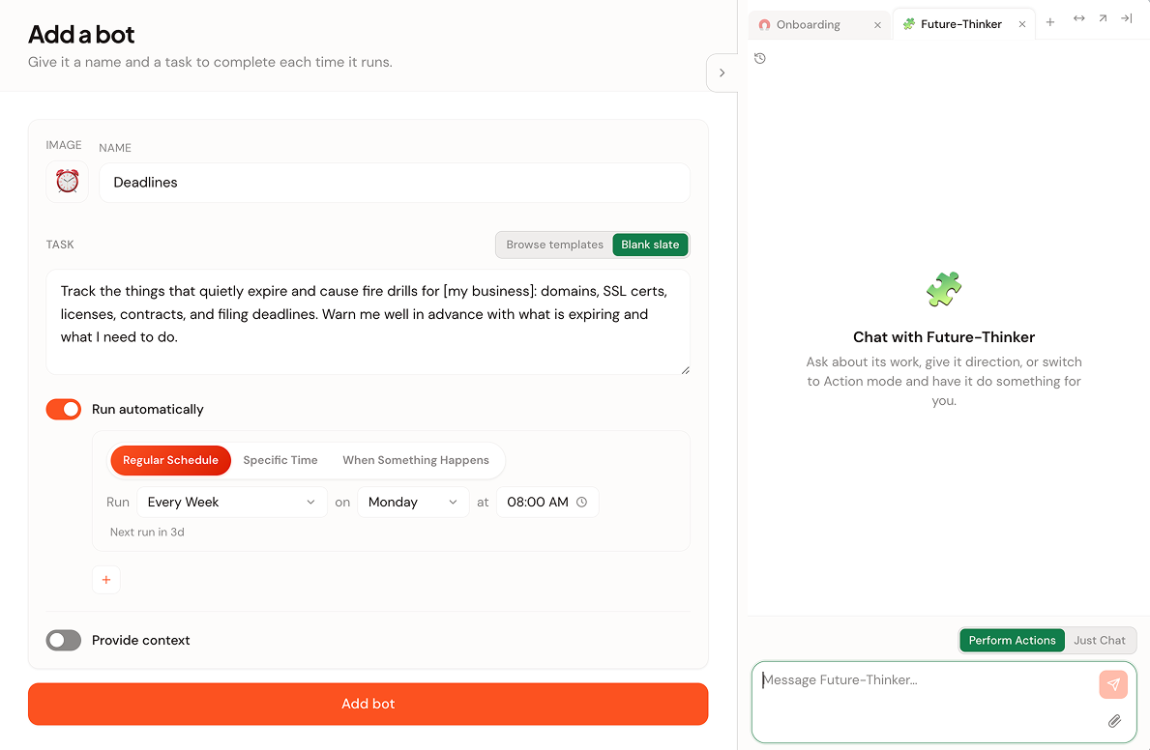Add another schedule with plus button
Screen dimensions: 1150x750
(106, 580)
